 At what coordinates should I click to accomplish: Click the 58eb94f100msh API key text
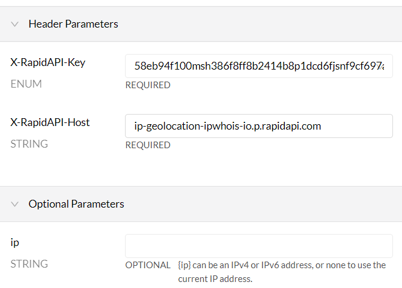pyautogui.click(x=258, y=67)
